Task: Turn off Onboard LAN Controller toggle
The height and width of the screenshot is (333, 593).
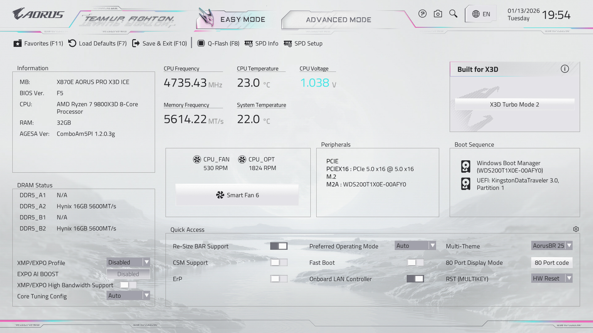Action: (x=415, y=279)
